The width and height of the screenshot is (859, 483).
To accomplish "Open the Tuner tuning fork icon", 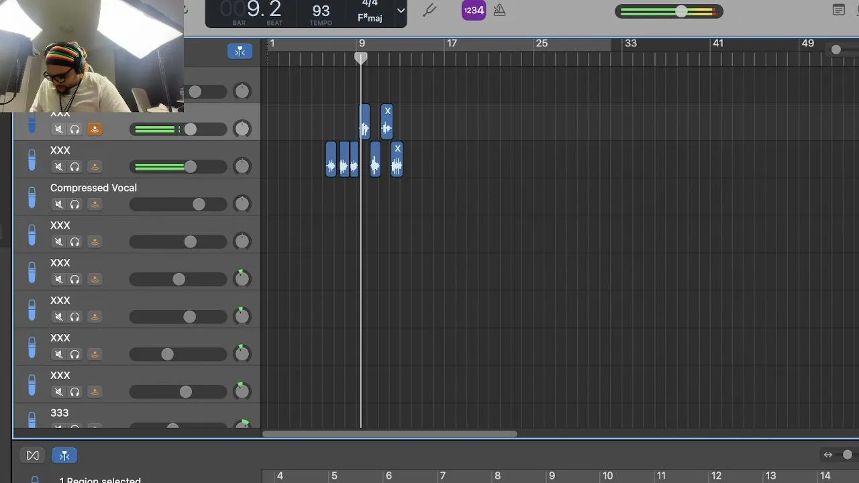I will click(429, 10).
